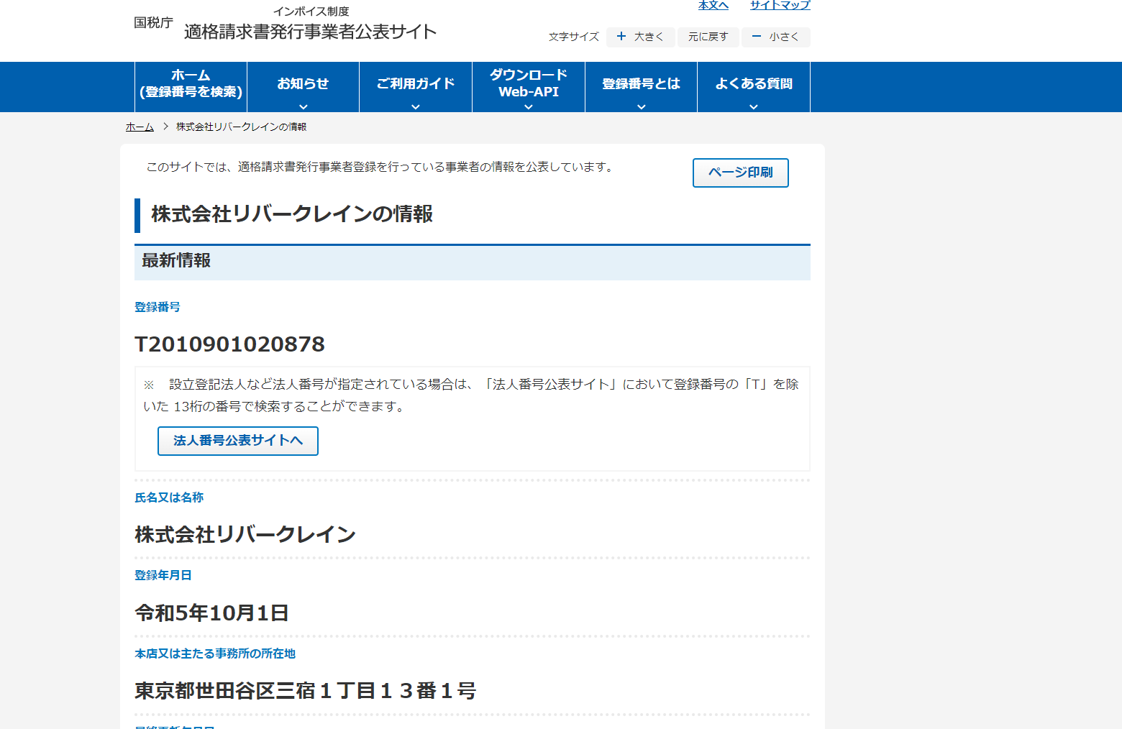Reset text size with 元に戻す button

(x=708, y=37)
